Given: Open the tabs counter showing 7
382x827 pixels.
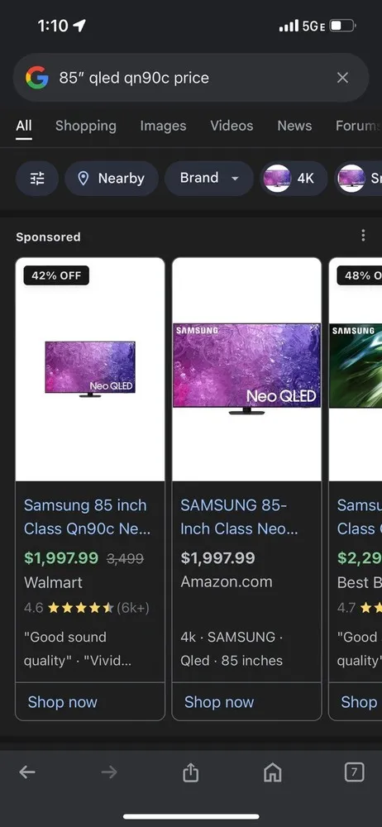Looking at the screenshot, I should (354, 772).
